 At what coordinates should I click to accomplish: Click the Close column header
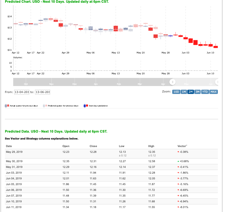pyautogui.click(x=93, y=146)
